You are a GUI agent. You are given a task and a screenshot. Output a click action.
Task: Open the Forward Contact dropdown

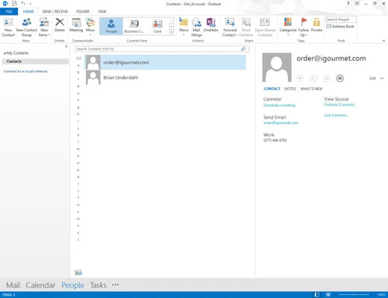point(230,28)
